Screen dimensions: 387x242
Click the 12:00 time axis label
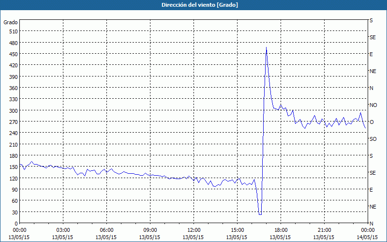click(194, 230)
